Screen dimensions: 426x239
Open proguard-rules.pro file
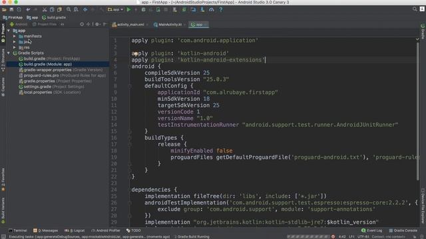[62, 76]
